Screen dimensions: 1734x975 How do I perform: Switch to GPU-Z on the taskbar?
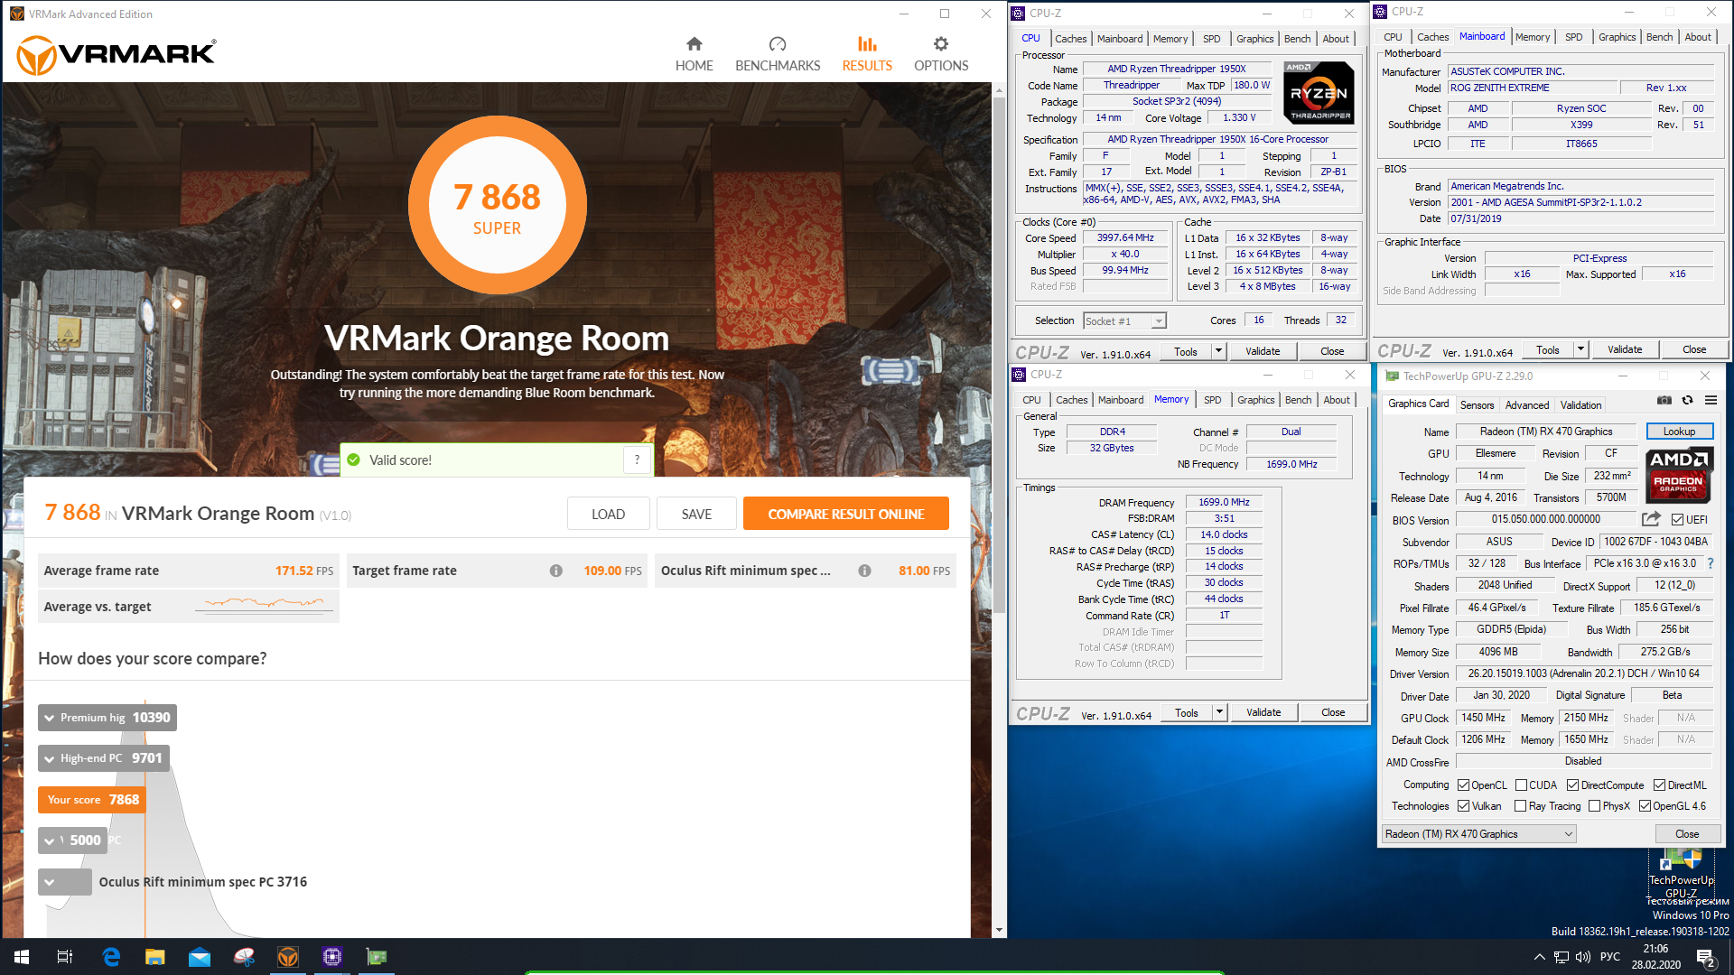point(377,957)
